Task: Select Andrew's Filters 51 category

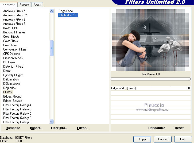Action: [x=15, y=11]
